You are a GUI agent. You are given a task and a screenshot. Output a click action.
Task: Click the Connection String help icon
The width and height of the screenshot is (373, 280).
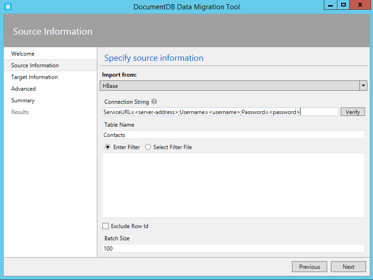[x=154, y=102]
